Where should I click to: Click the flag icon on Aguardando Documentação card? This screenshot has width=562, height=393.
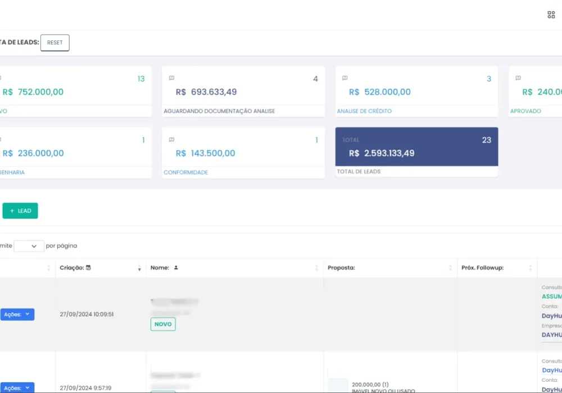coord(172,78)
